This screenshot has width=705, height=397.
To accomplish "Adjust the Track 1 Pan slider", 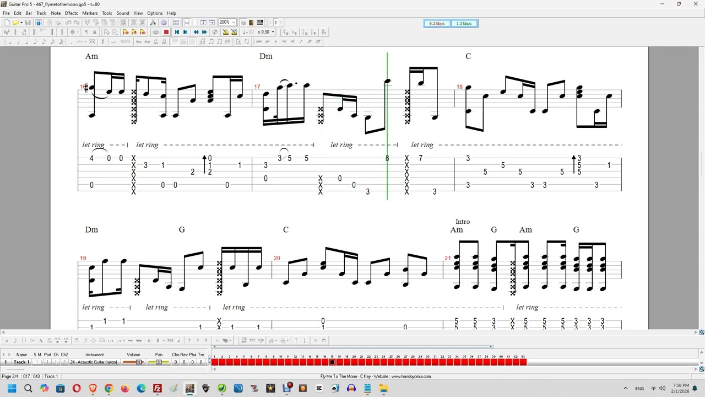I will tap(159, 362).
